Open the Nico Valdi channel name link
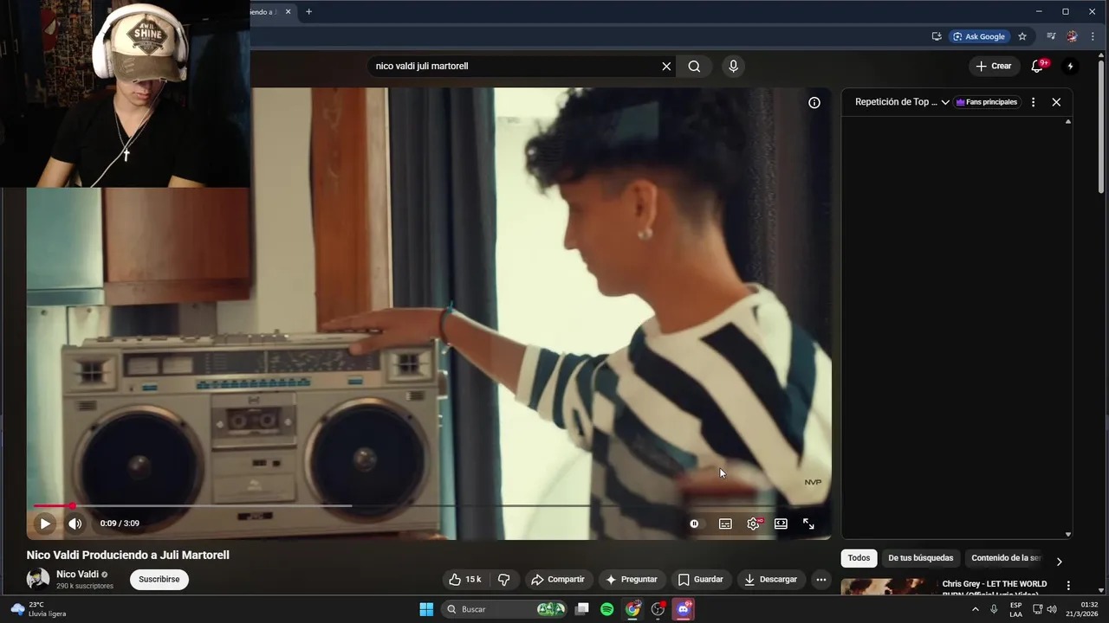 point(78,575)
